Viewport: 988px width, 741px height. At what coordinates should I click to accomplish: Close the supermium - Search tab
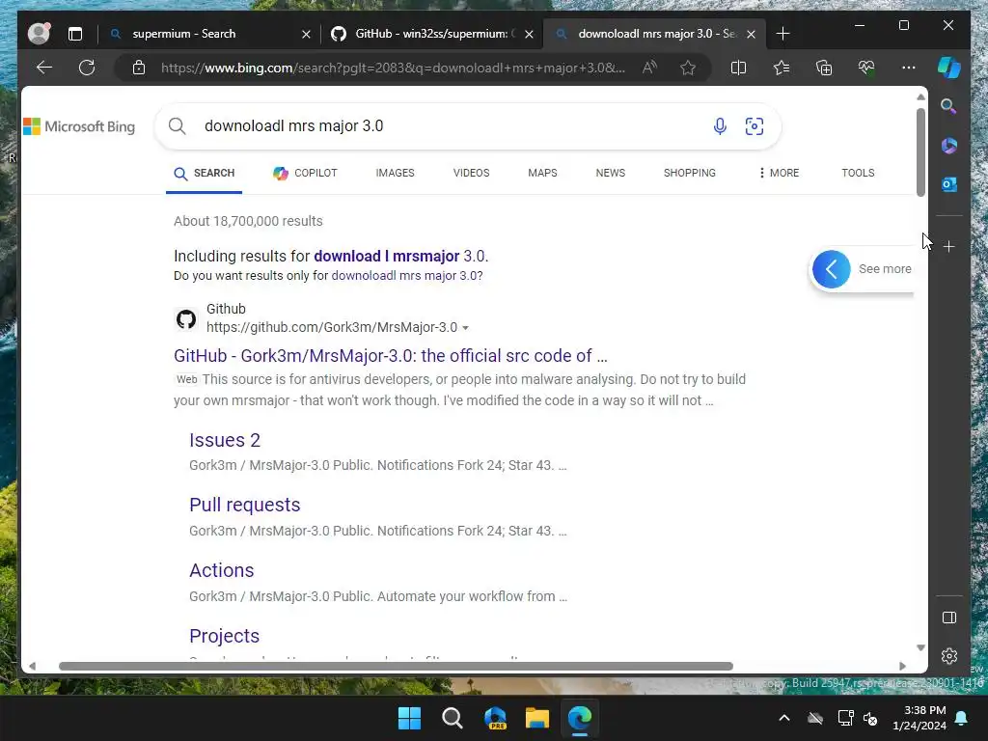(306, 34)
